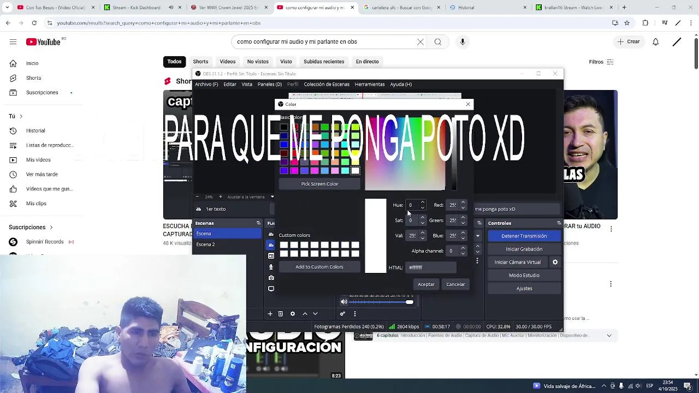Image resolution: width=699 pixels, height=393 pixels.
Task: Mute the audio mixer speaker icon
Action: tap(344, 302)
